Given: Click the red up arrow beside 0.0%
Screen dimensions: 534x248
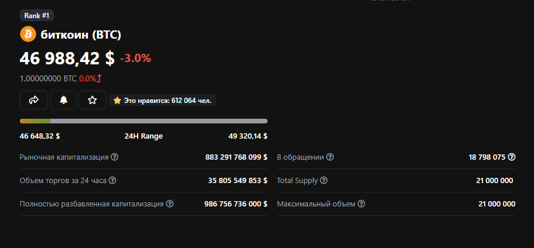Looking at the screenshot, I should [100, 78].
